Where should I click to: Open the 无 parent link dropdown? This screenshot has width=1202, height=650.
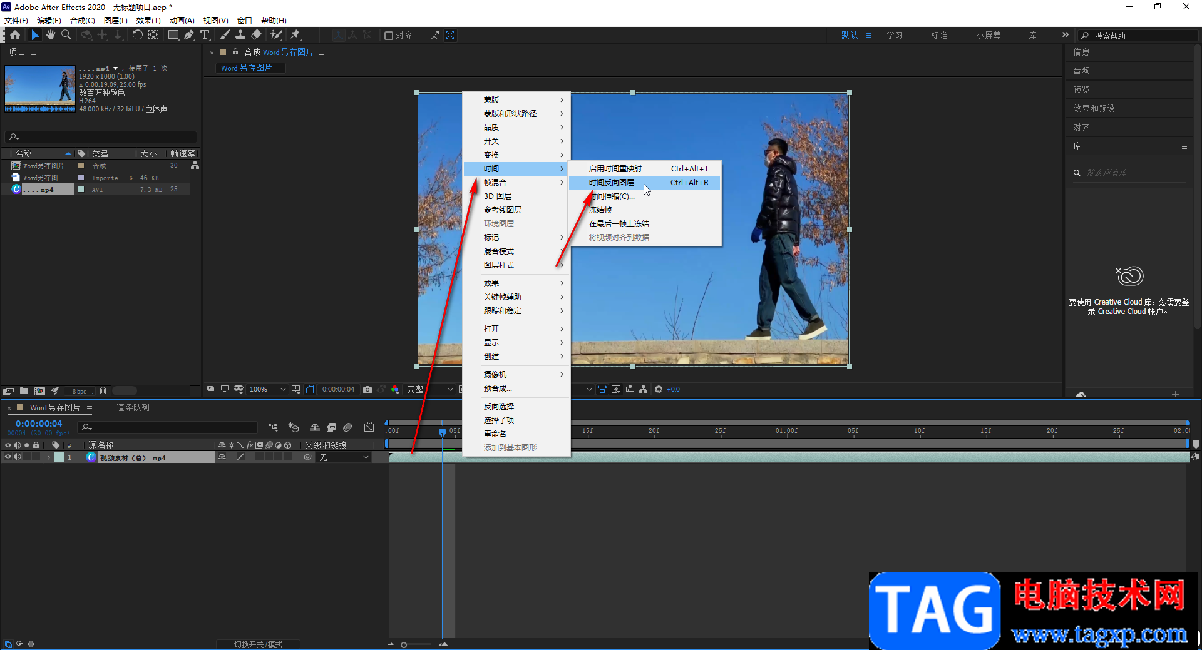pyautogui.click(x=344, y=457)
